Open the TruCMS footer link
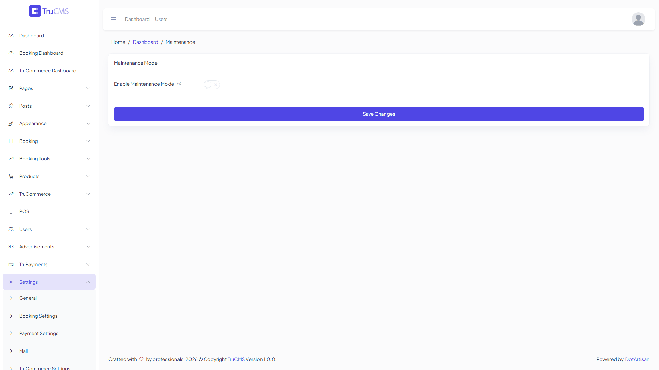Viewport: 659px width, 370px height. point(236,359)
